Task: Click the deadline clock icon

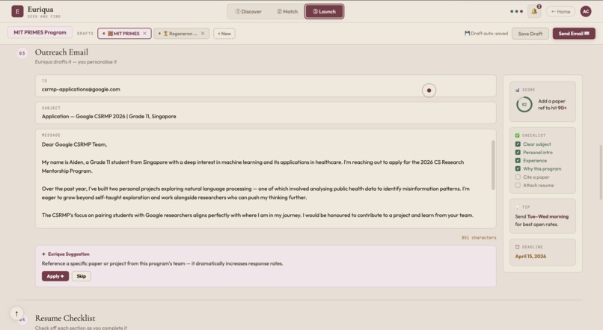Action: (x=517, y=247)
